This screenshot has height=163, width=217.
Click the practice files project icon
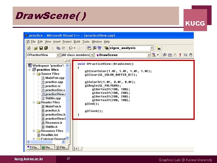pyautogui.click(x=34, y=70)
